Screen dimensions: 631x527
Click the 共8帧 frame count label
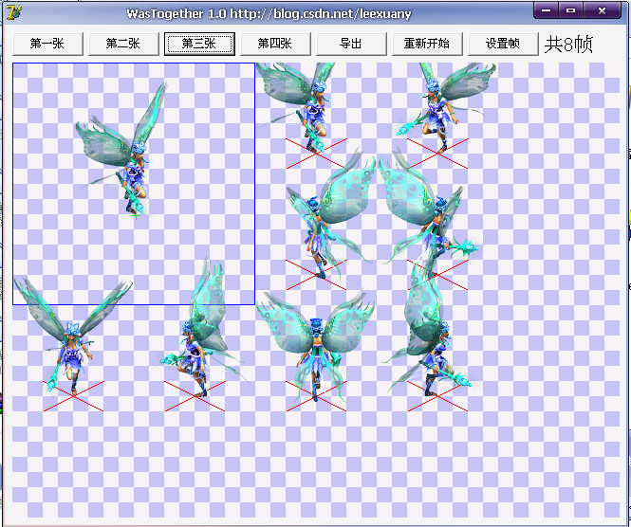click(x=568, y=44)
